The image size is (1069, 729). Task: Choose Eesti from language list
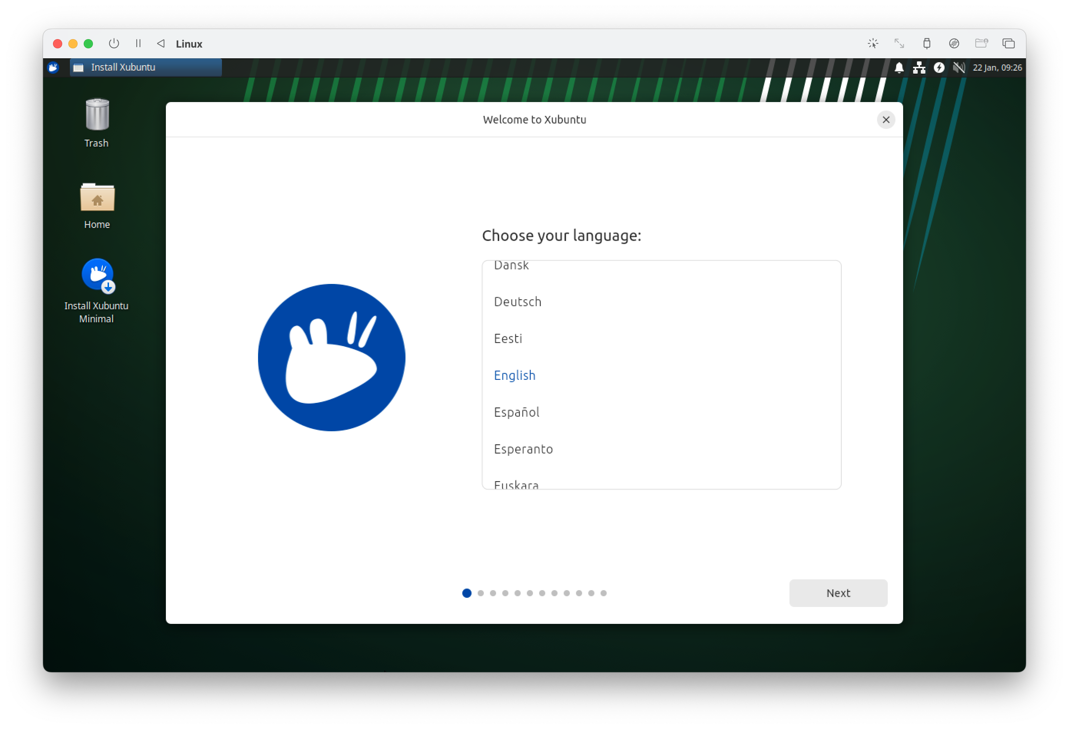[x=662, y=338]
